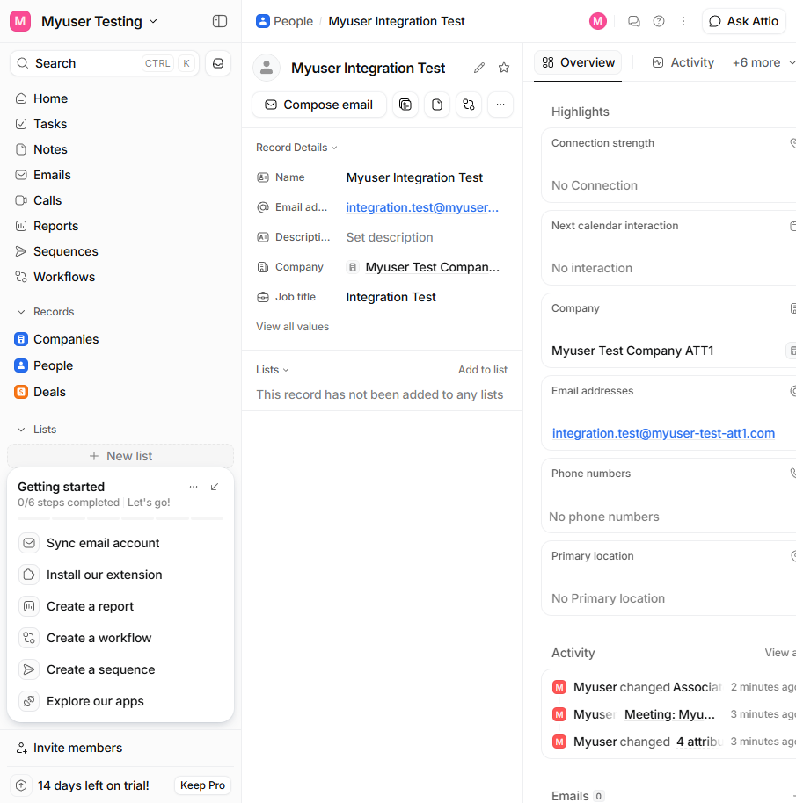Image resolution: width=796 pixels, height=803 pixels.
Task: Click the workflow icon in record toolbar
Action: 469,105
